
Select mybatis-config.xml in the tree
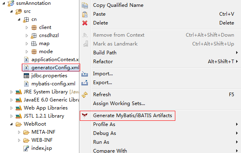click(x=53, y=84)
